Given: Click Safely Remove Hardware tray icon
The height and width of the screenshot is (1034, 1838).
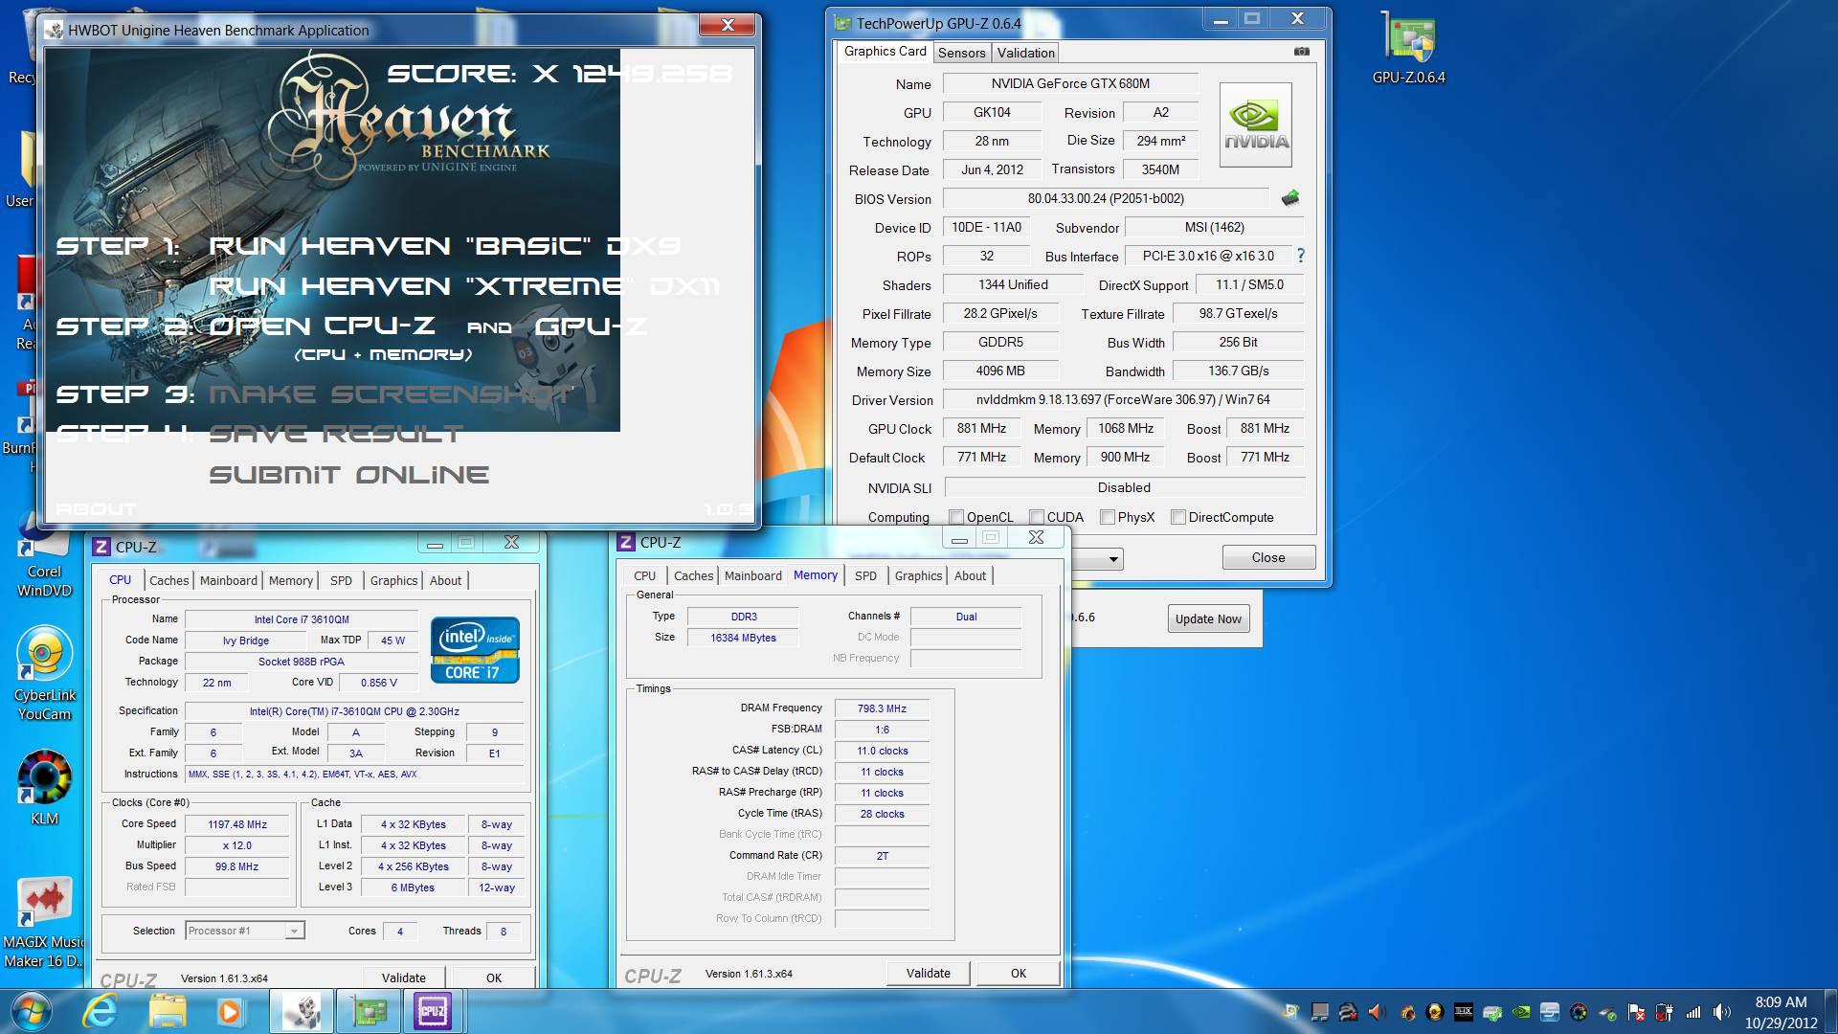Looking at the screenshot, I should (1607, 1013).
